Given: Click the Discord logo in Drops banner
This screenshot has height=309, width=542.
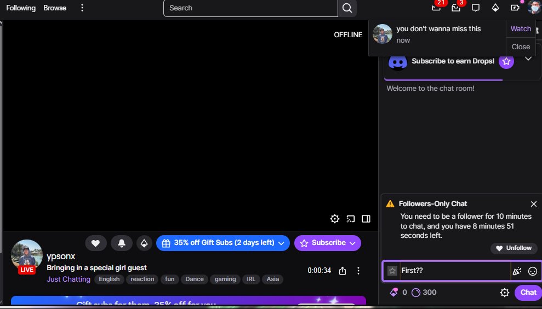Looking at the screenshot, I should (397, 62).
